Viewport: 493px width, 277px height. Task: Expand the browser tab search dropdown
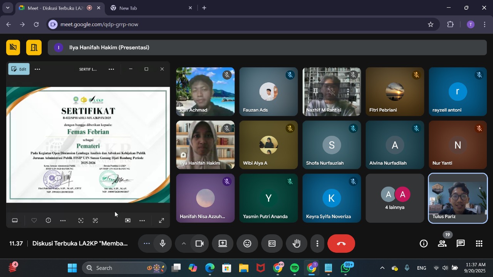click(7, 8)
